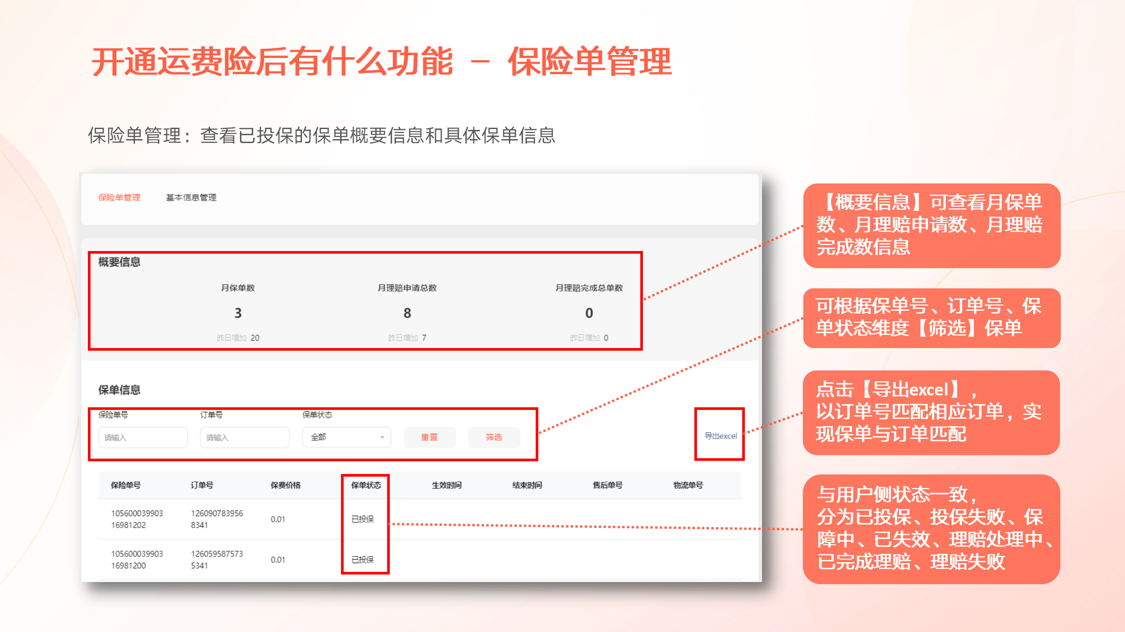The image size is (1125, 632).
Task: Switch to the 保险单管理 tab
Action: tap(119, 197)
